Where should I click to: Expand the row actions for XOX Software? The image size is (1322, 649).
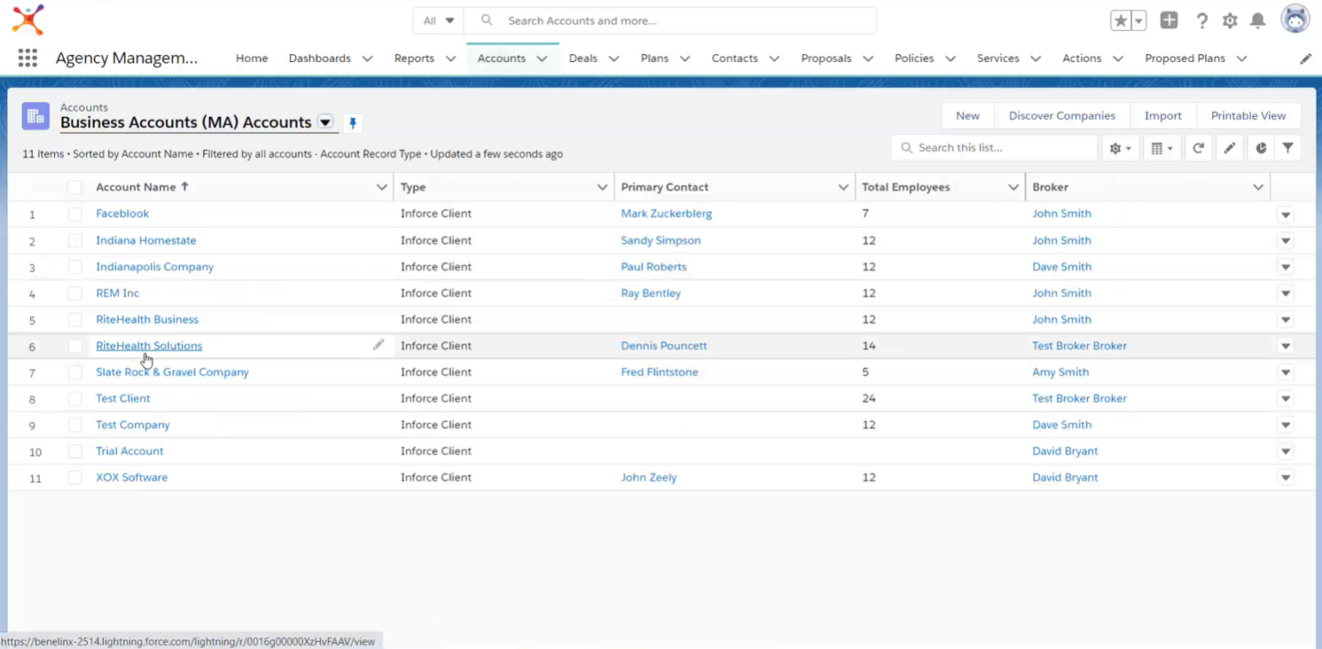point(1285,477)
